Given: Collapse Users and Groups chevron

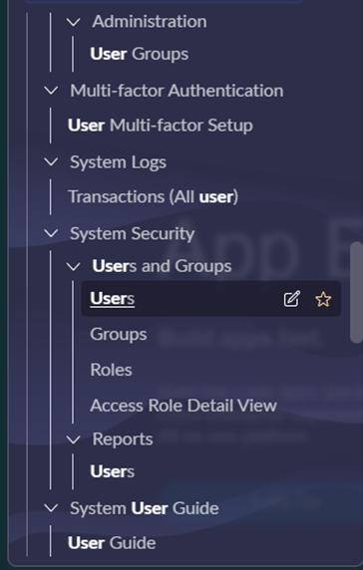Looking at the screenshot, I should point(74,266).
